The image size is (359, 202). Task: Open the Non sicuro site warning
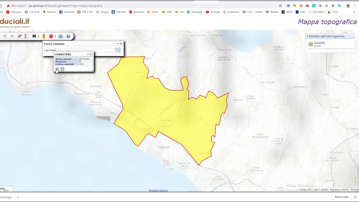click(x=16, y=6)
